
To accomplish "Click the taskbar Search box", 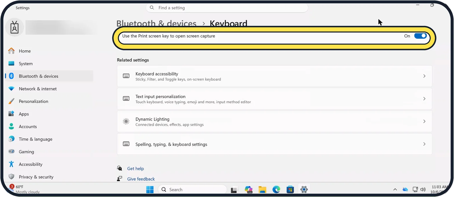I will coord(193,189).
